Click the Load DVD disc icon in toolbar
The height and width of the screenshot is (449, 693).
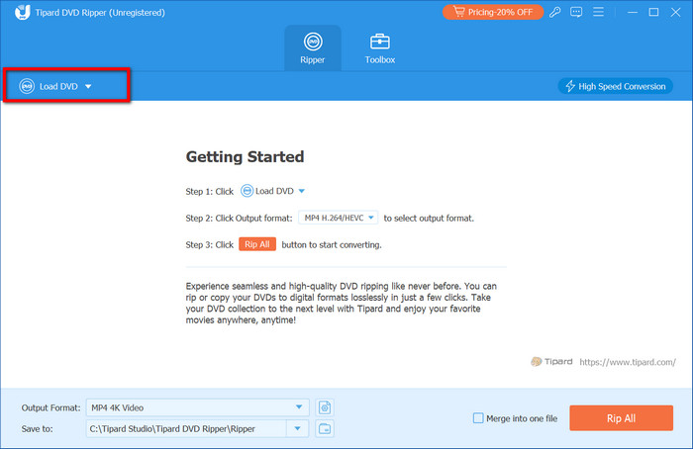(x=28, y=86)
